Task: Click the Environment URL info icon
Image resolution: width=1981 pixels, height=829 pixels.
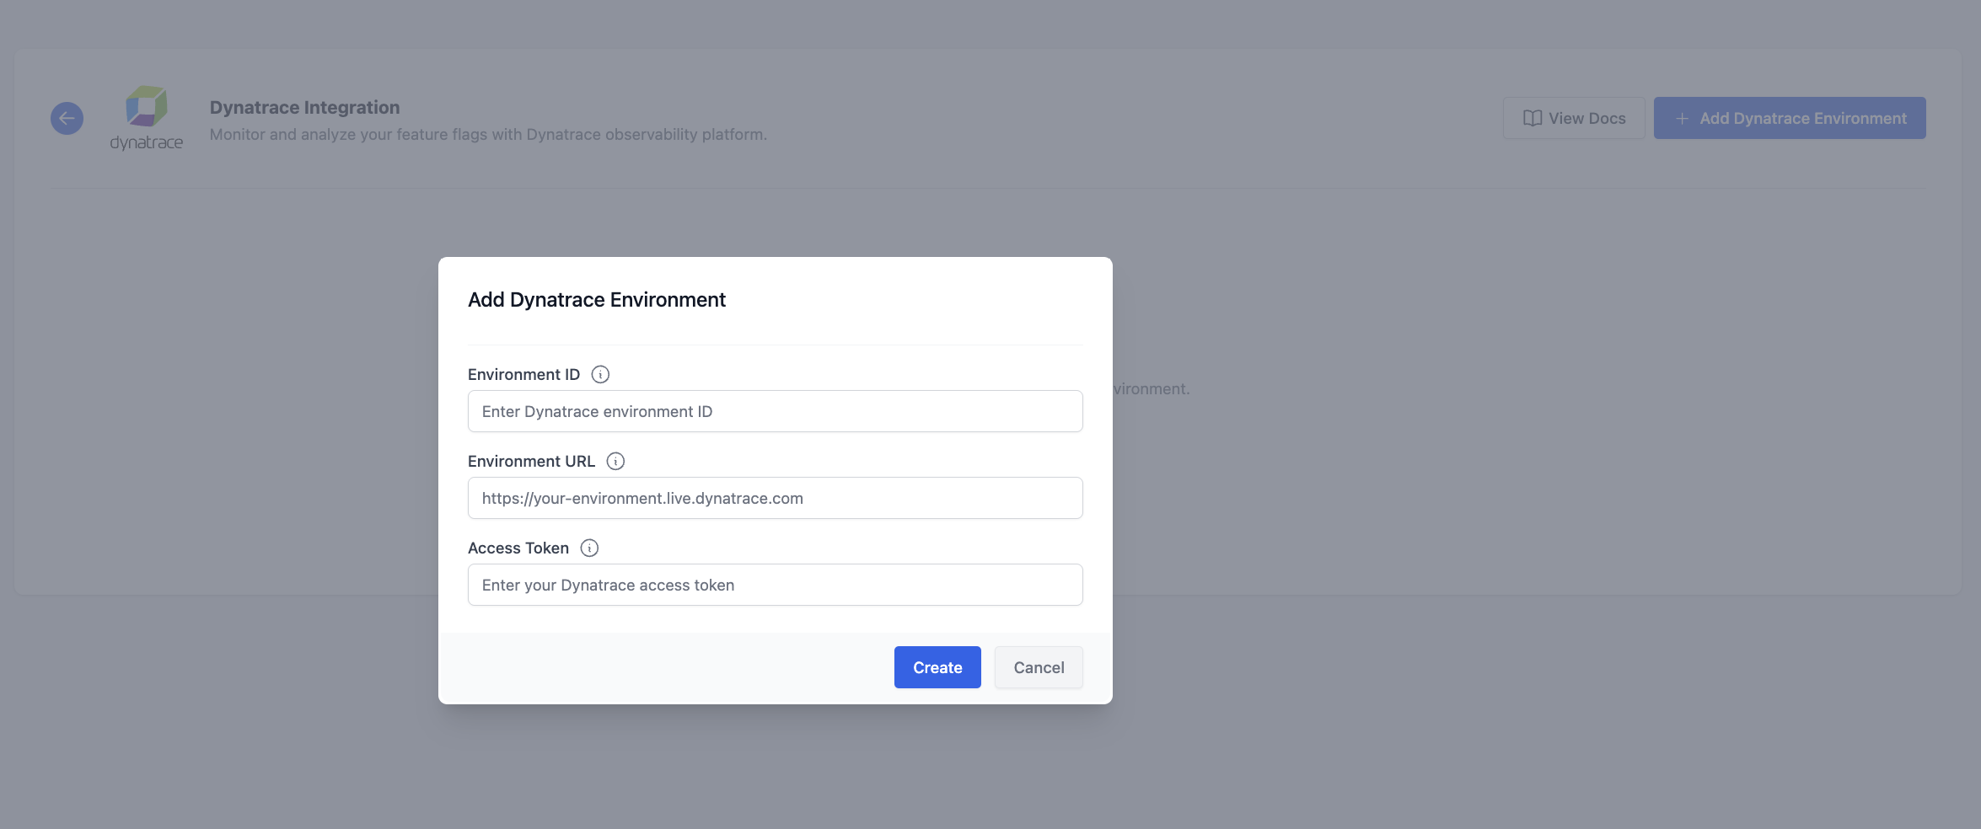Action: (616, 461)
